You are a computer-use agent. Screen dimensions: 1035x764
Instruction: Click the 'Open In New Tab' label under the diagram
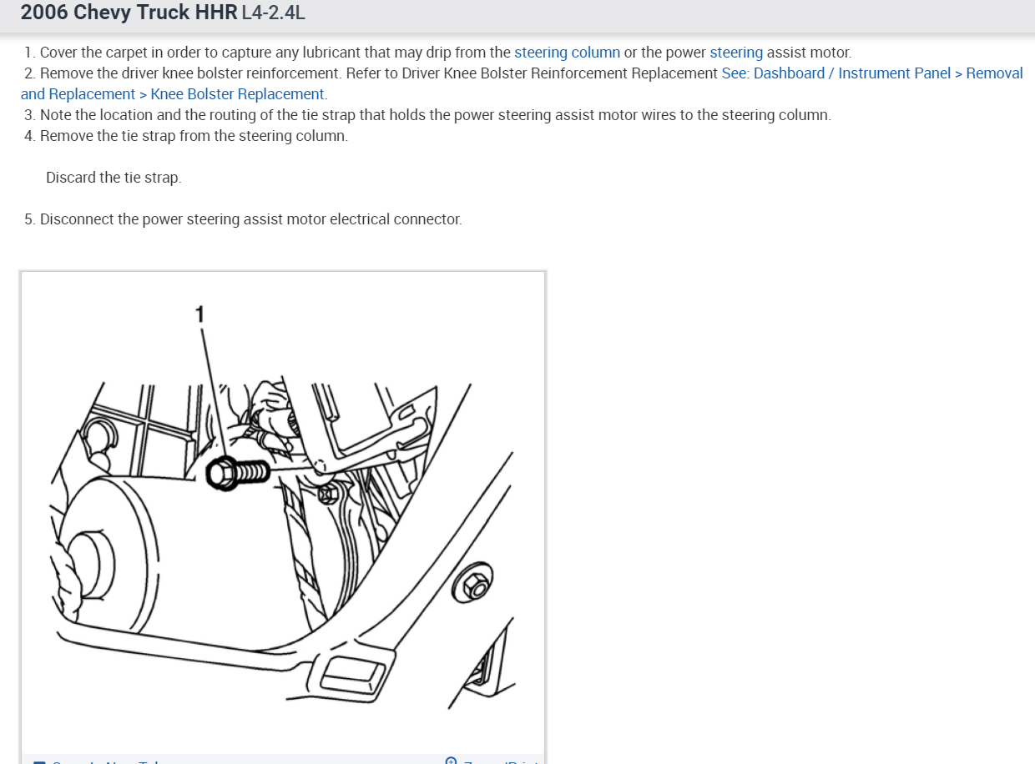pos(104,761)
